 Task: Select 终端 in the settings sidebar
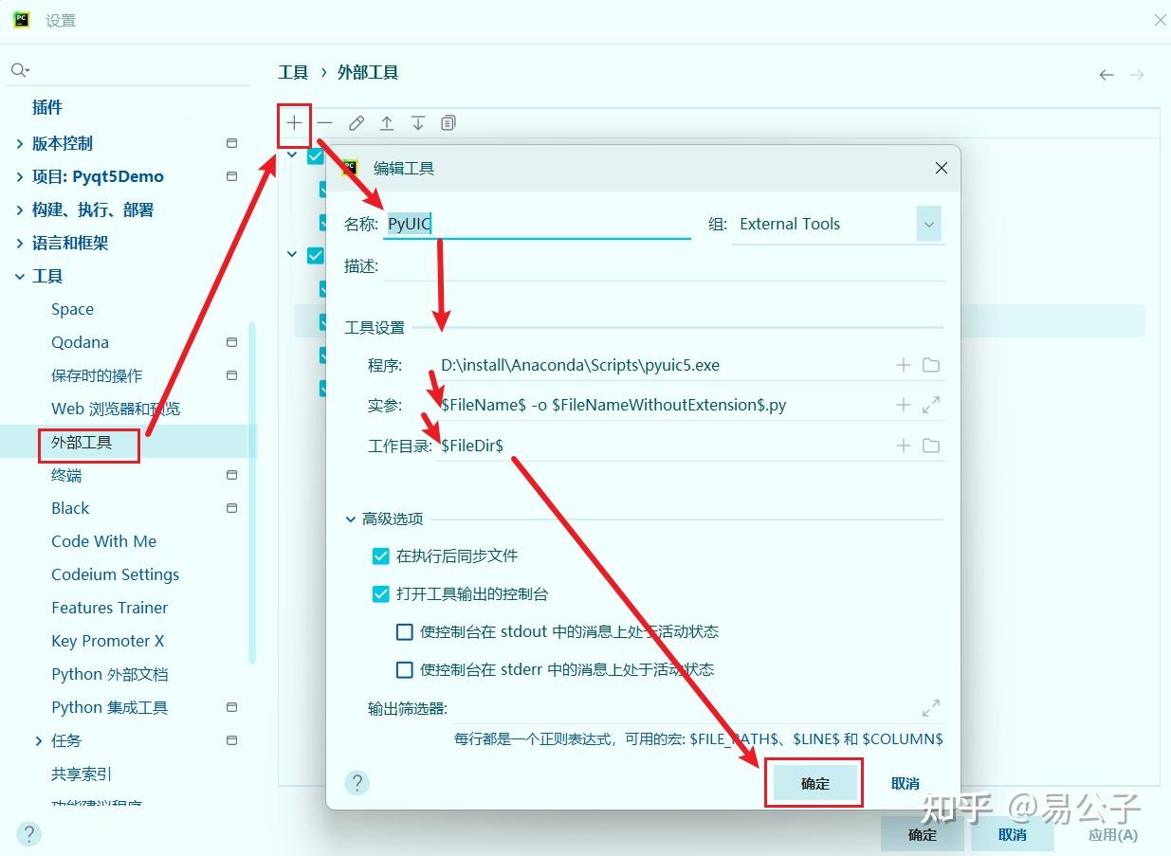(x=65, y=475)
